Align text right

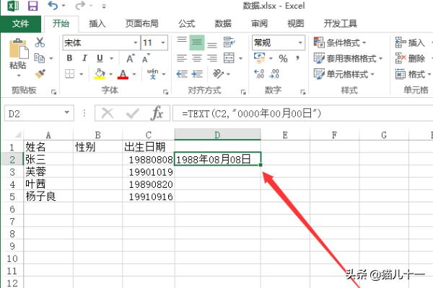[212, 58]
